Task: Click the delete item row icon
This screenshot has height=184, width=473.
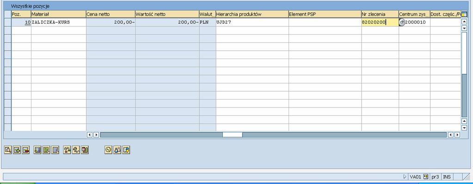Action: pos(25,150)
